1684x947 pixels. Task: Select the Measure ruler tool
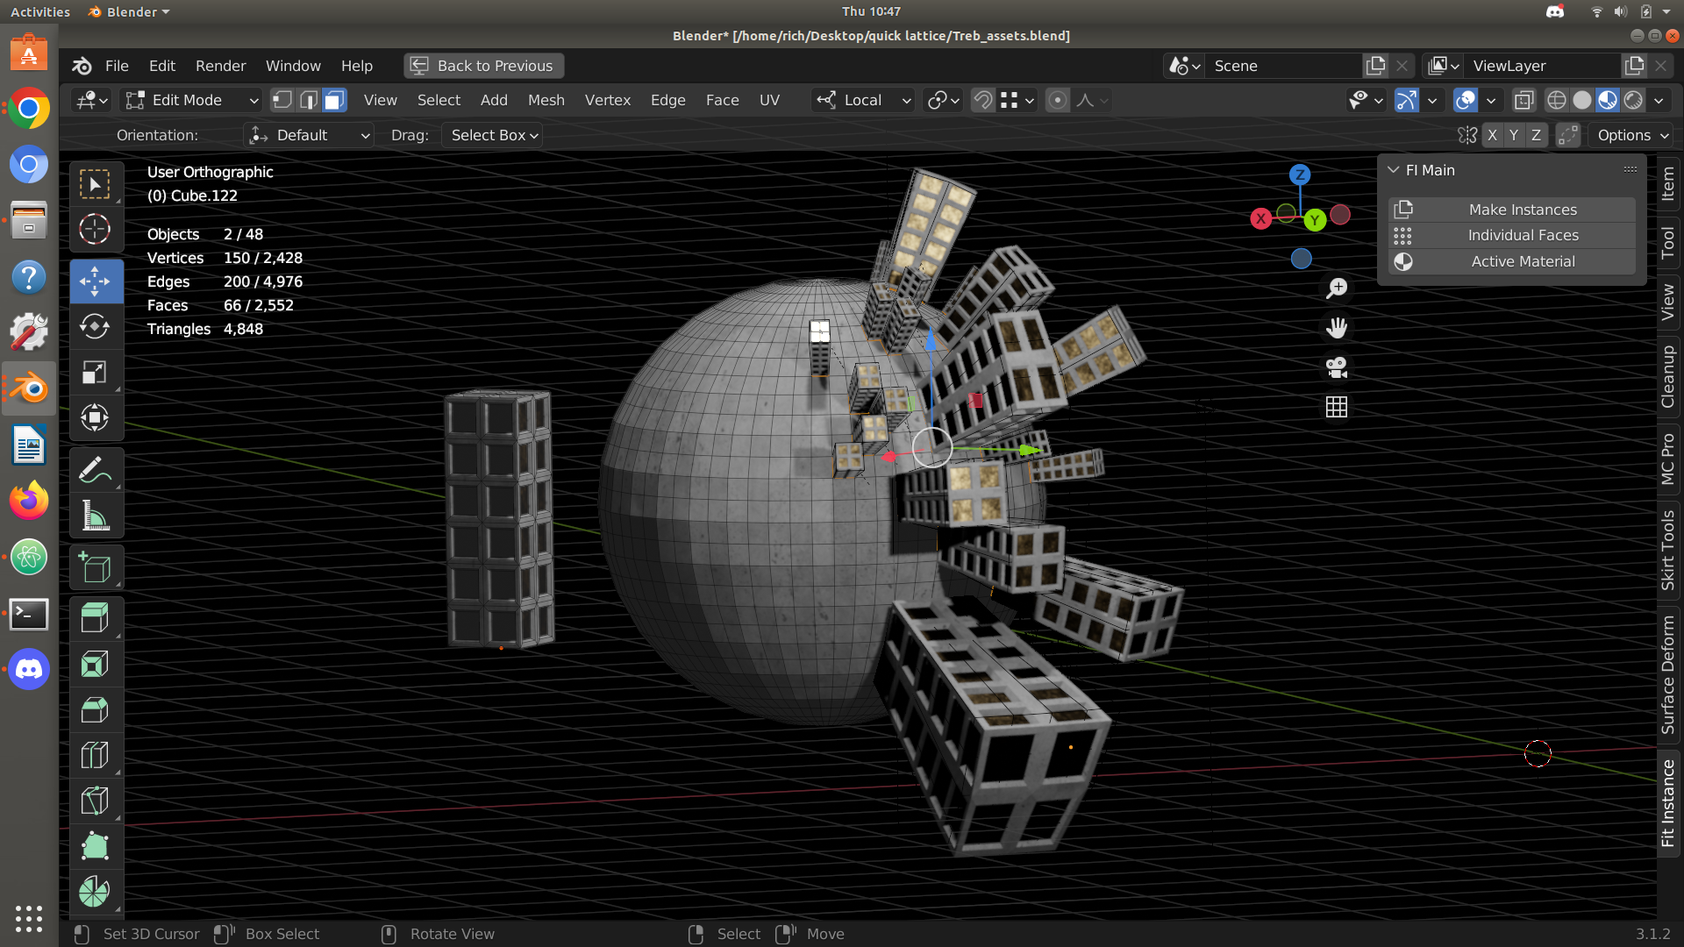(x=95, y=516)
